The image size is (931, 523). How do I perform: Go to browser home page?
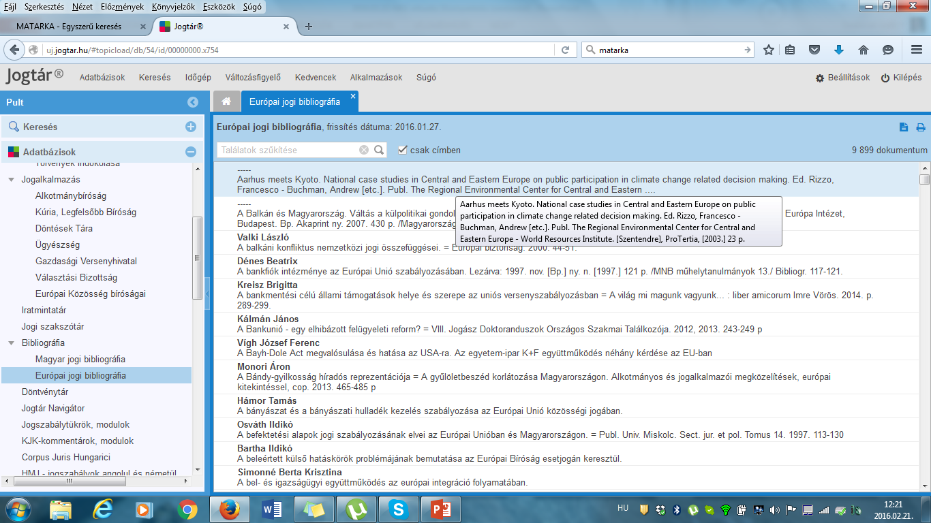pos(864,50)
